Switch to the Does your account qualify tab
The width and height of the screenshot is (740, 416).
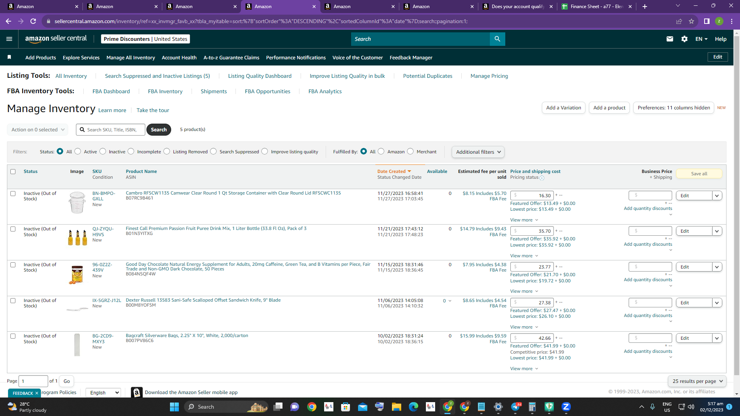click(x=517, y=7)
